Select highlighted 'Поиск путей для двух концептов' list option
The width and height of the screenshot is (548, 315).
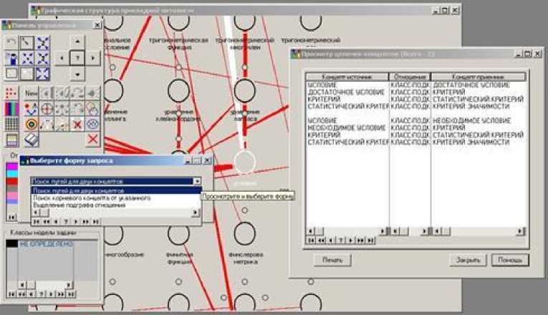pos(116,190)
